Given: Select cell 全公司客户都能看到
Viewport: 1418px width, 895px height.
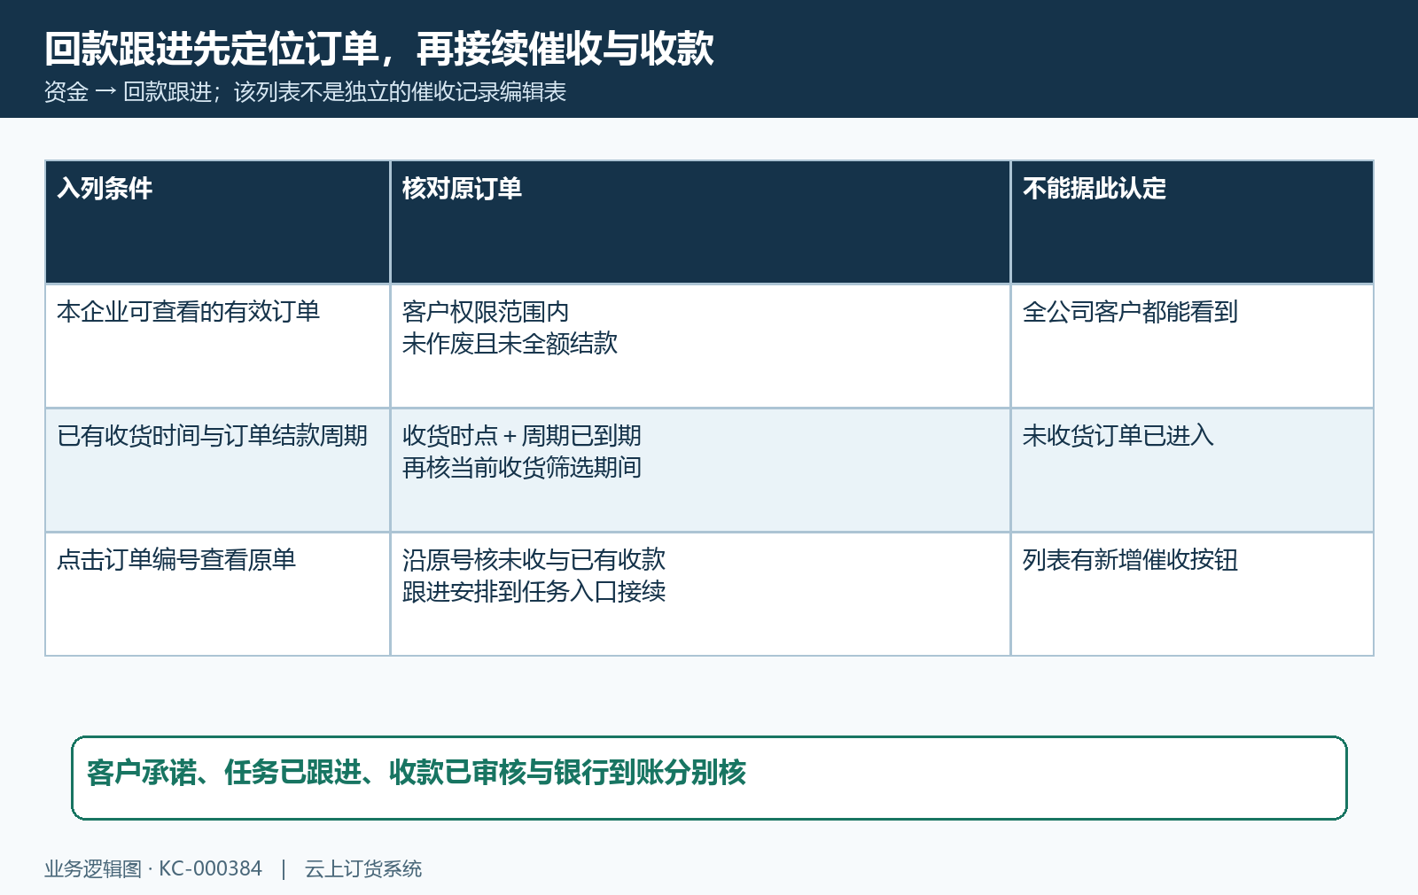Looking at the screenshot, I should [x=1192, y=346].
